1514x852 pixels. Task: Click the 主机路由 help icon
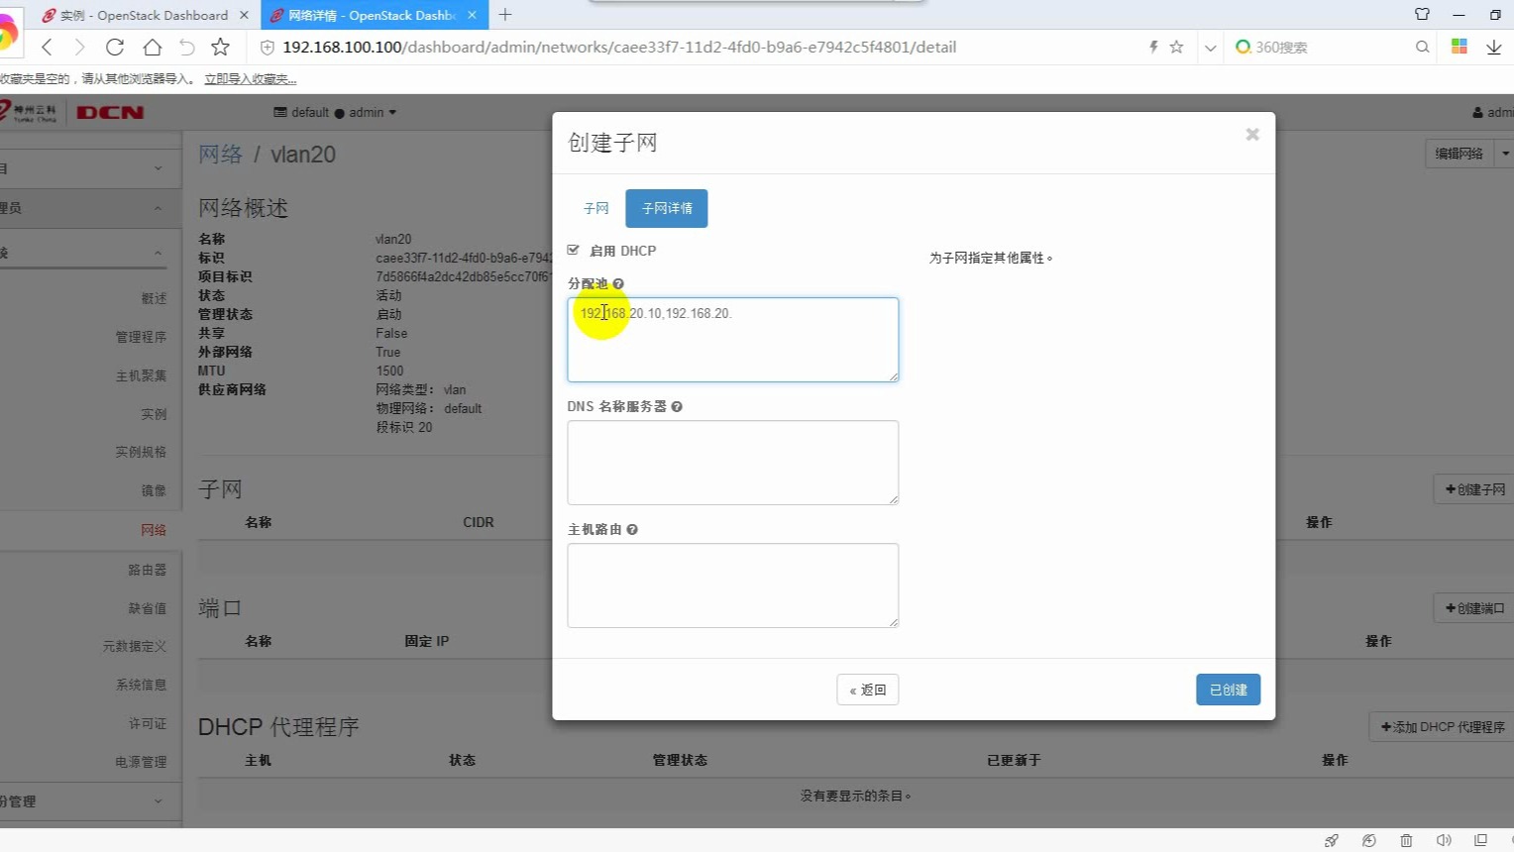click(632, 529)
